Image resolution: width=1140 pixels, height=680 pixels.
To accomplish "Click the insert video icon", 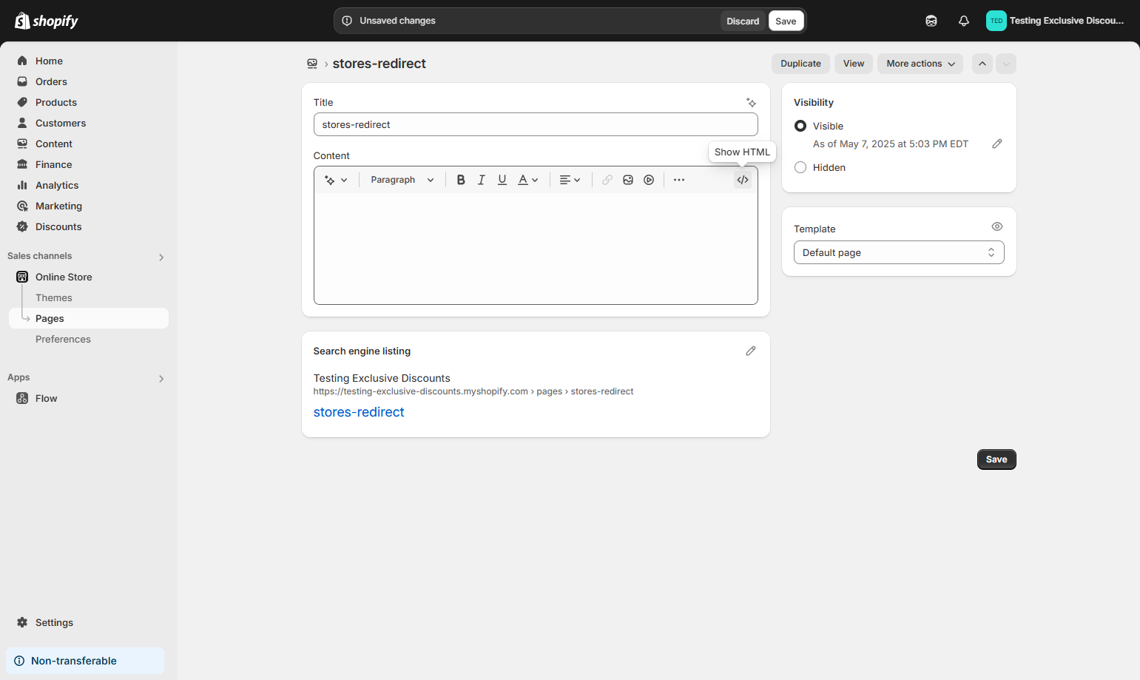I will (649, 180).
